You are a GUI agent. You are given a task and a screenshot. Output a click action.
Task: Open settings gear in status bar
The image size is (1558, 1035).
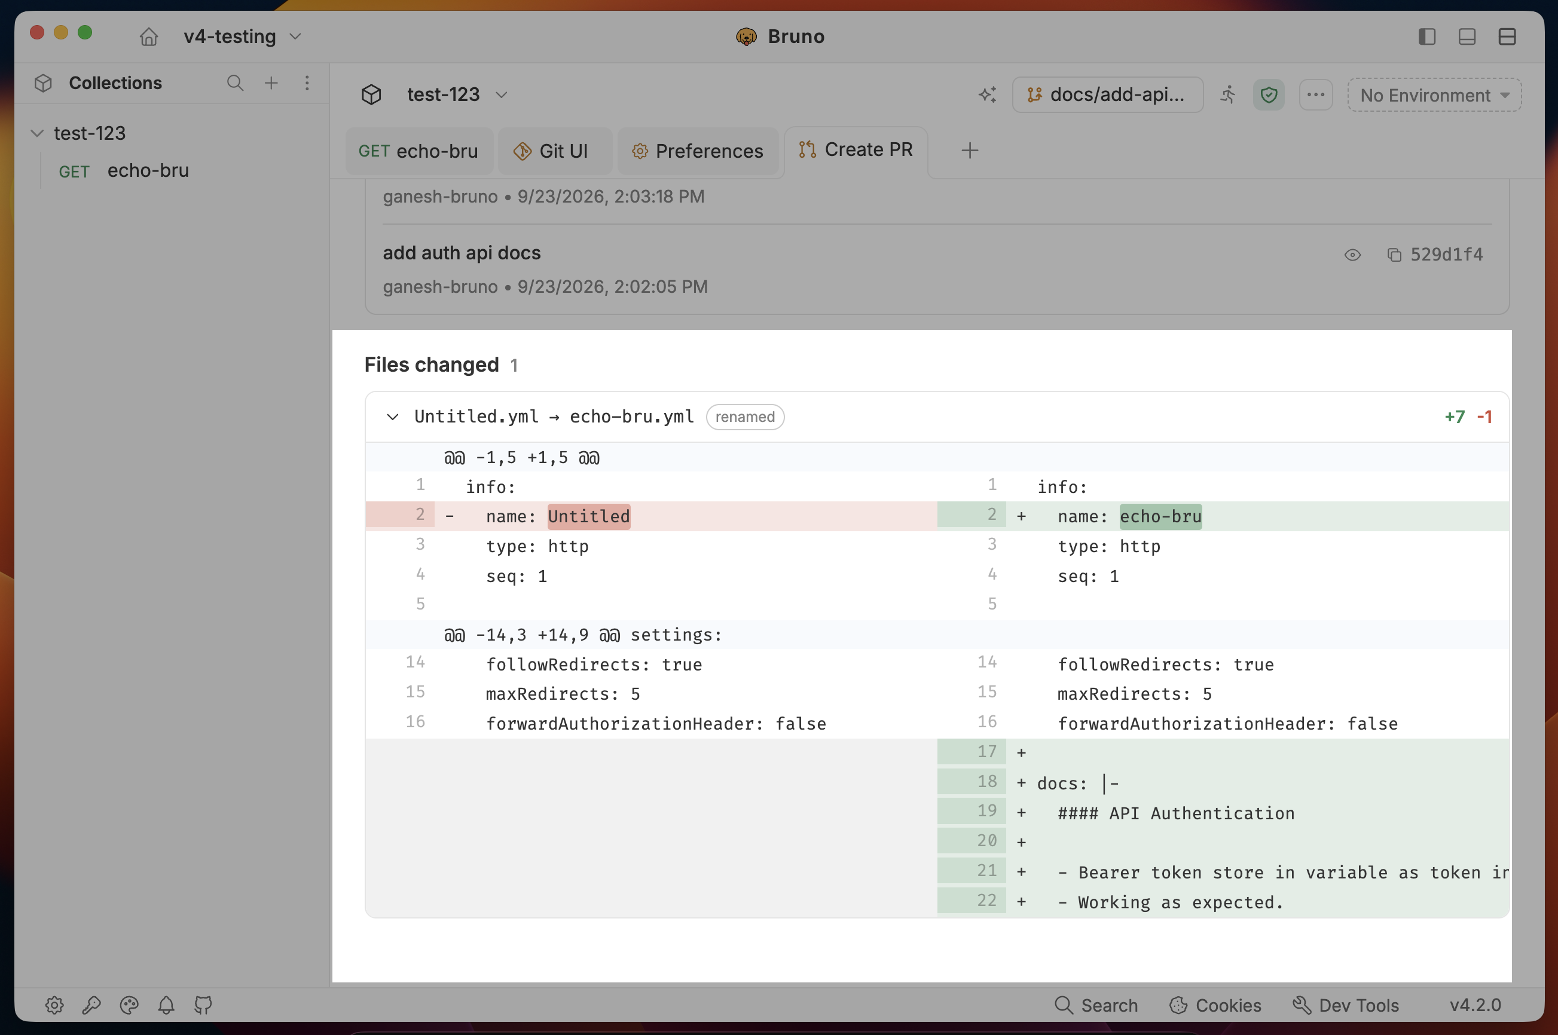pos(54,1005)
